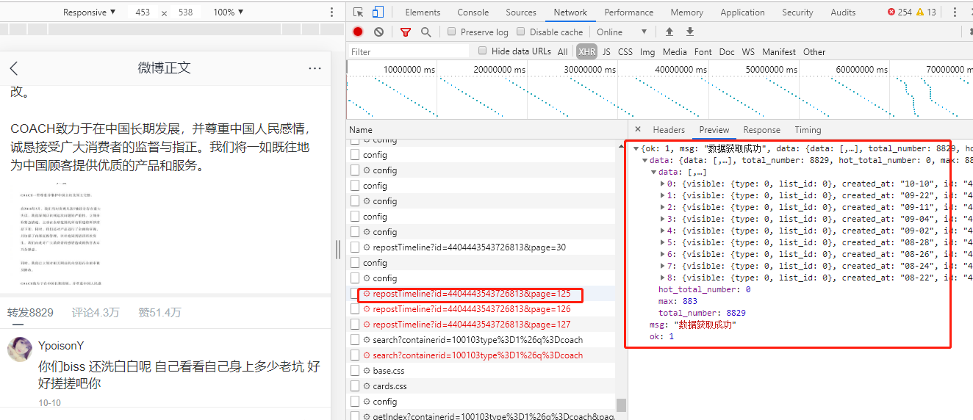Open the Application panel tab

(x=742, y=12)
